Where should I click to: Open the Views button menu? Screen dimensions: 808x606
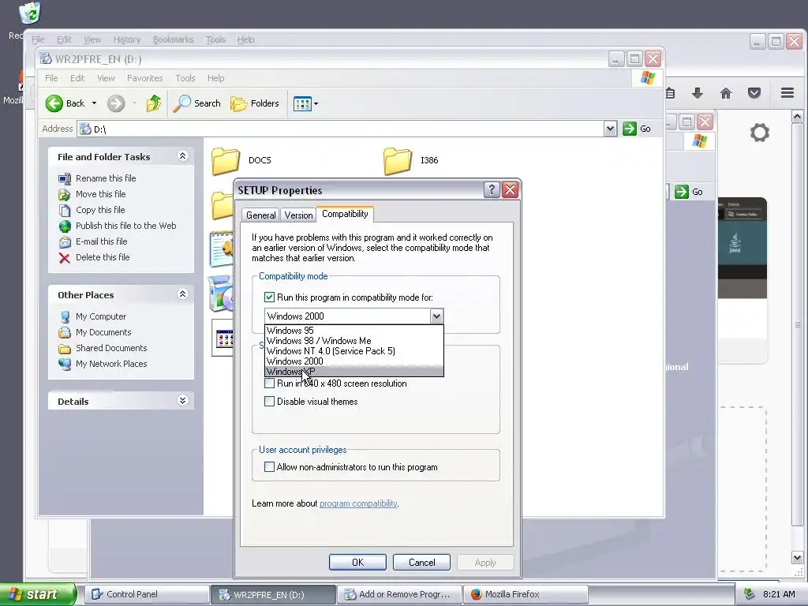pyautogui.click(x=305, y=103)
